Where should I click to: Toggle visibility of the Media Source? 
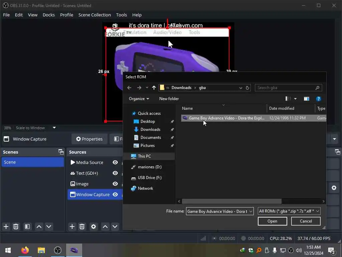(115, 162)
